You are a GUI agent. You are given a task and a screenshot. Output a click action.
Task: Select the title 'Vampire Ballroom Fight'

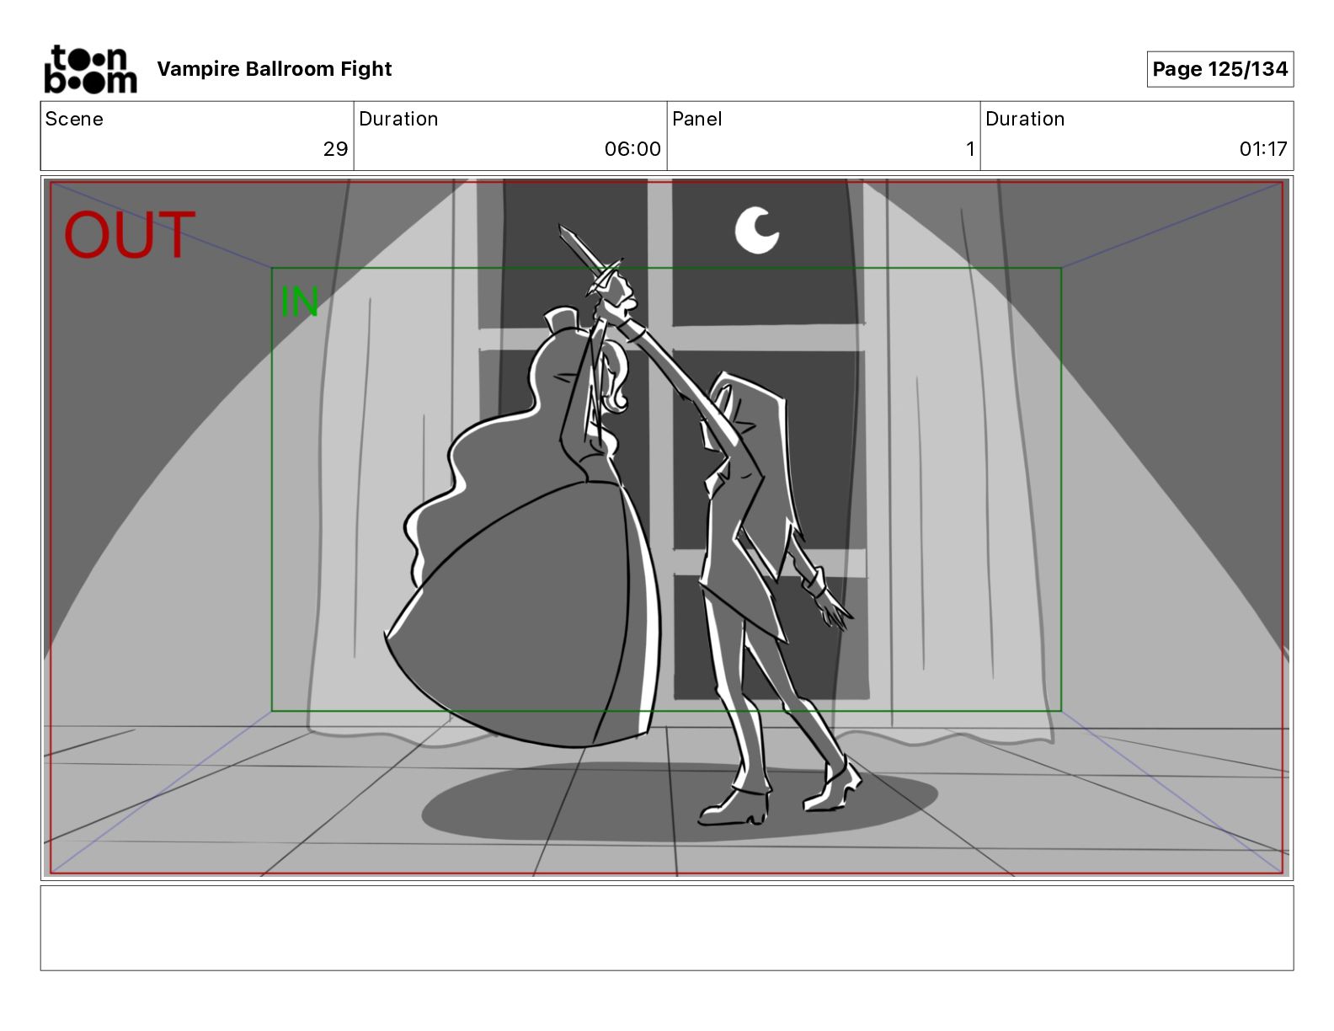[x=275, y=69]
